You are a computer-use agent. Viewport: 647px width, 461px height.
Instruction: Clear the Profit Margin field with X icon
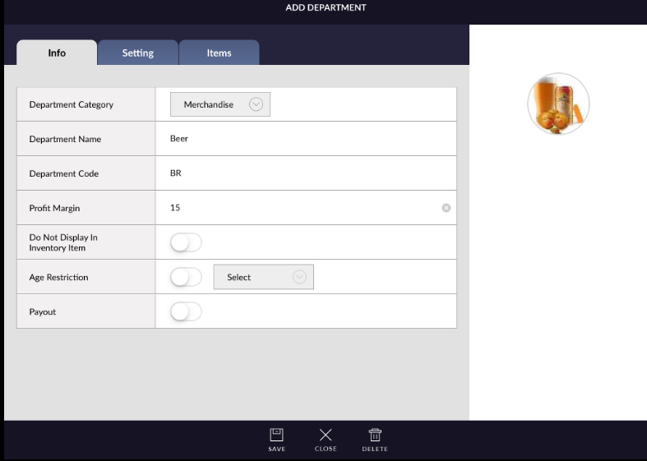pyautogui.click(x=446, y=208)
